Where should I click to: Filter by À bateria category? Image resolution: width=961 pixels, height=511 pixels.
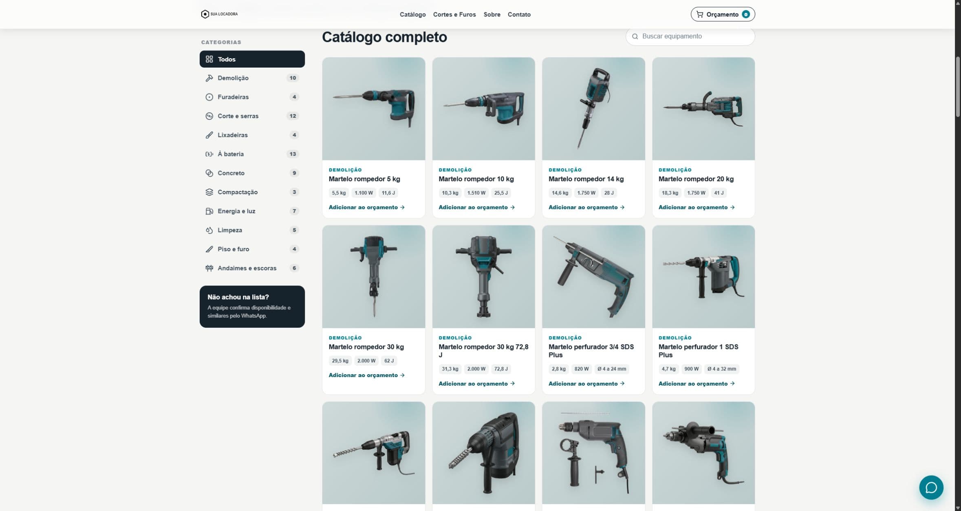coord(252,154)
